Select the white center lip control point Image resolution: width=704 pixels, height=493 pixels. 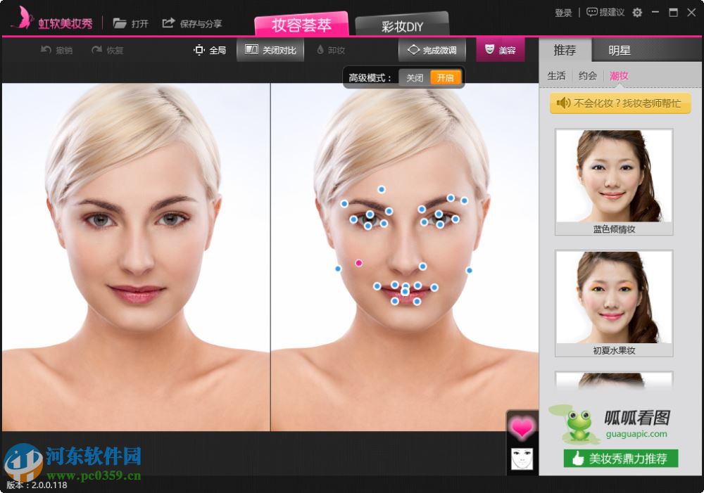405,292
